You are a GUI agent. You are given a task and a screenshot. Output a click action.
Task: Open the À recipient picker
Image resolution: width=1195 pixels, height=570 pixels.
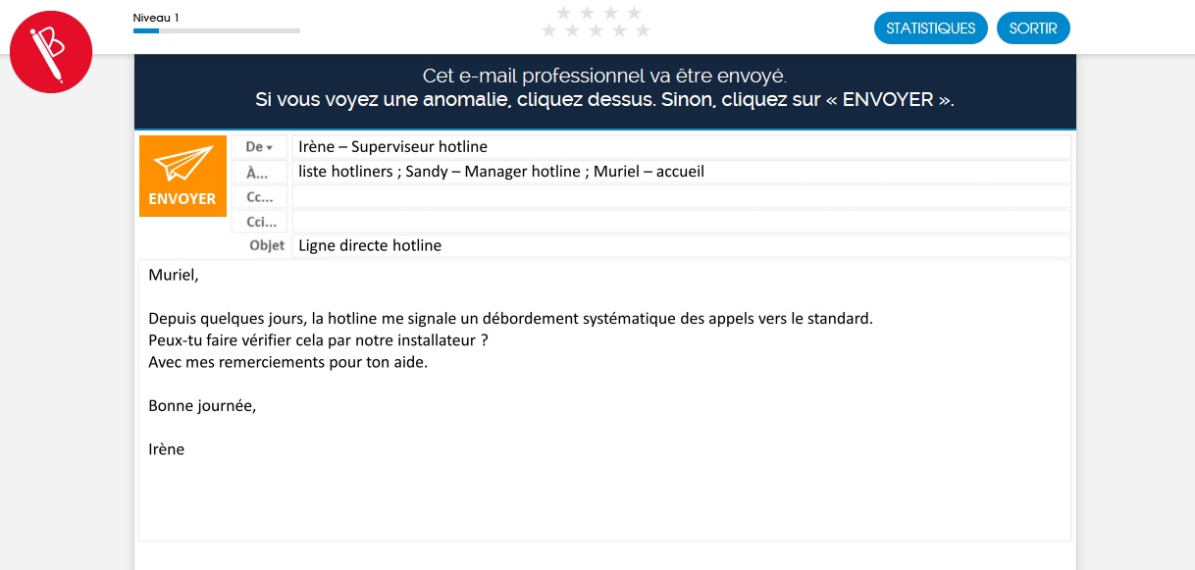click(258, 171)
